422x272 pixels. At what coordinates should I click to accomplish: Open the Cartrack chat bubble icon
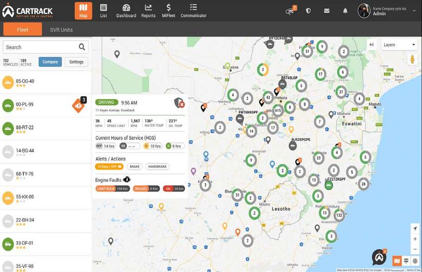tap(379, 257)
